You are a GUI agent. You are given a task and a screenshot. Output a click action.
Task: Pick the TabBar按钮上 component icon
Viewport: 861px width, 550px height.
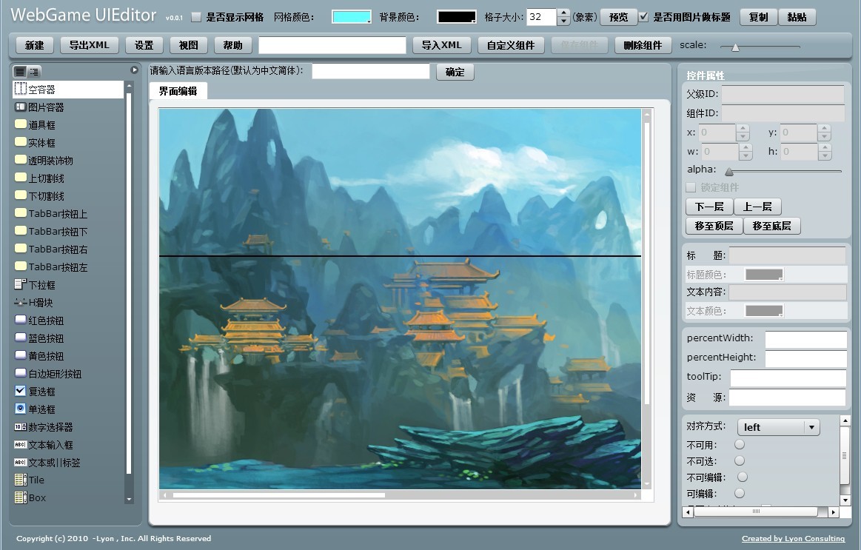click(20, 213)
